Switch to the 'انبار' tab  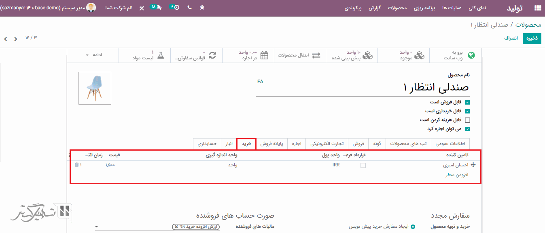pyautogui.click(x=229, y=144)
